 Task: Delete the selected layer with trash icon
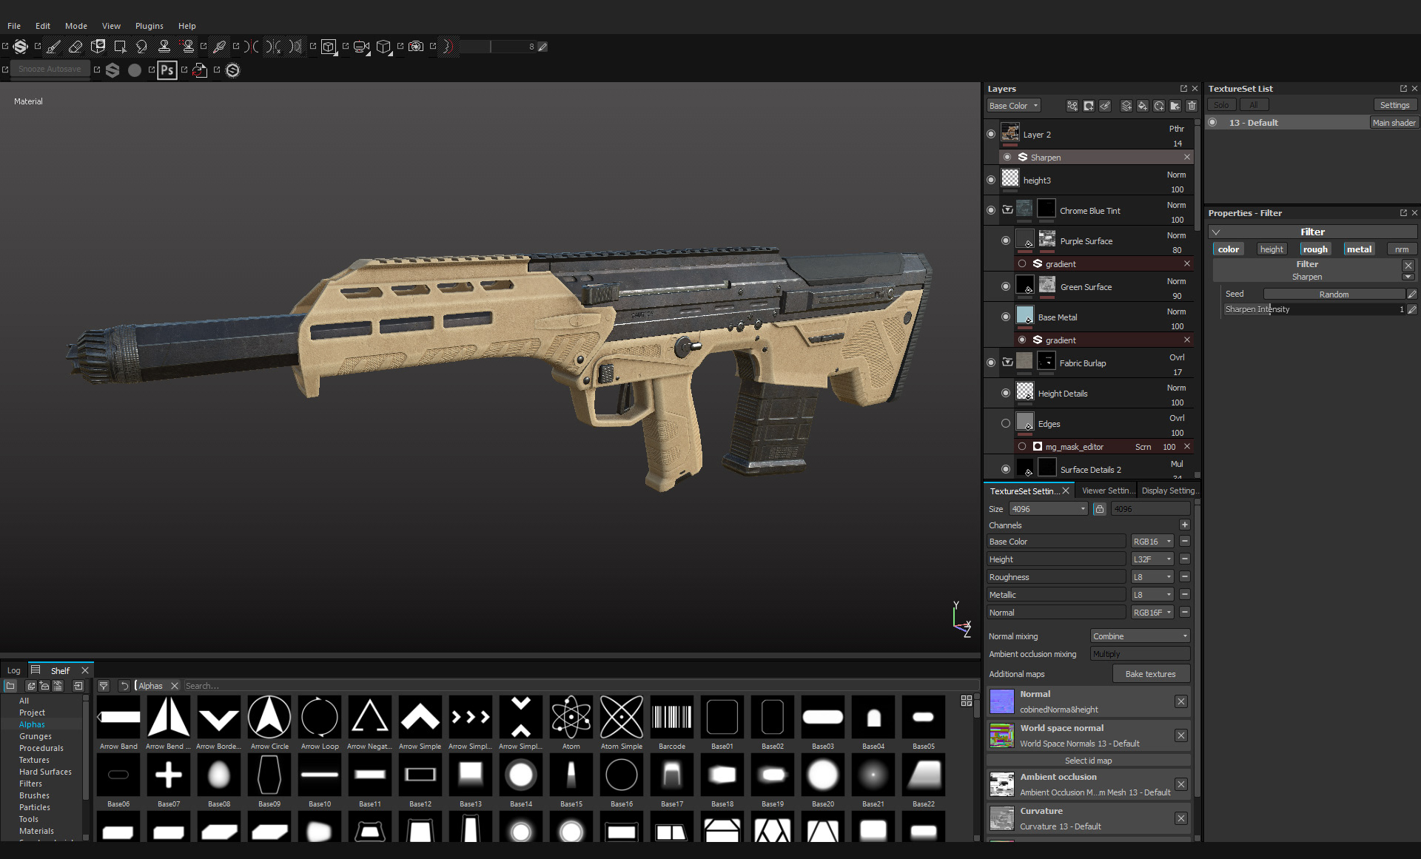pos(1192,106)
